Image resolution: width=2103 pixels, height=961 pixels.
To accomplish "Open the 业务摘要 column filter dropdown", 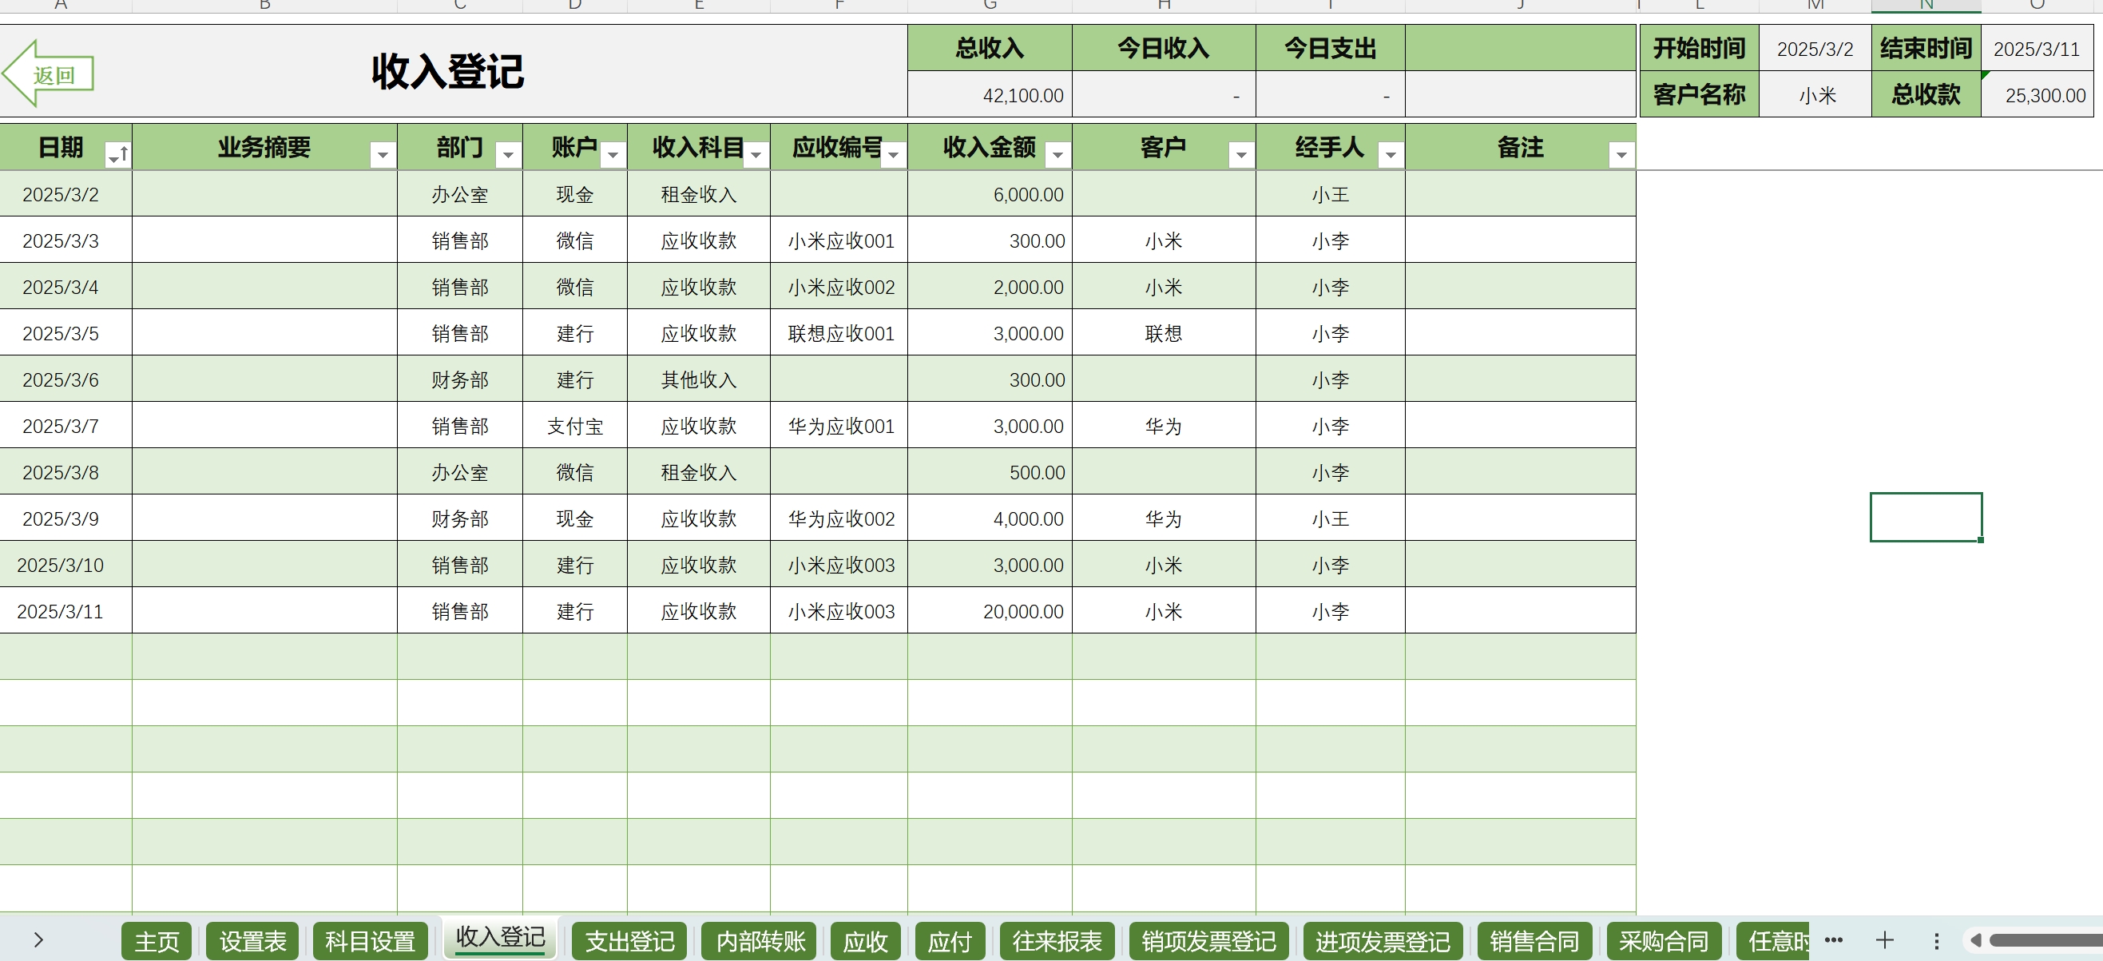I will pos(382,154).
